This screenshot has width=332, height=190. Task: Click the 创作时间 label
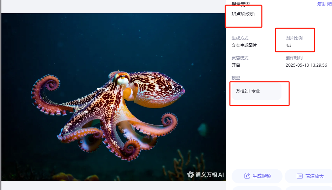tap(294, 58)
